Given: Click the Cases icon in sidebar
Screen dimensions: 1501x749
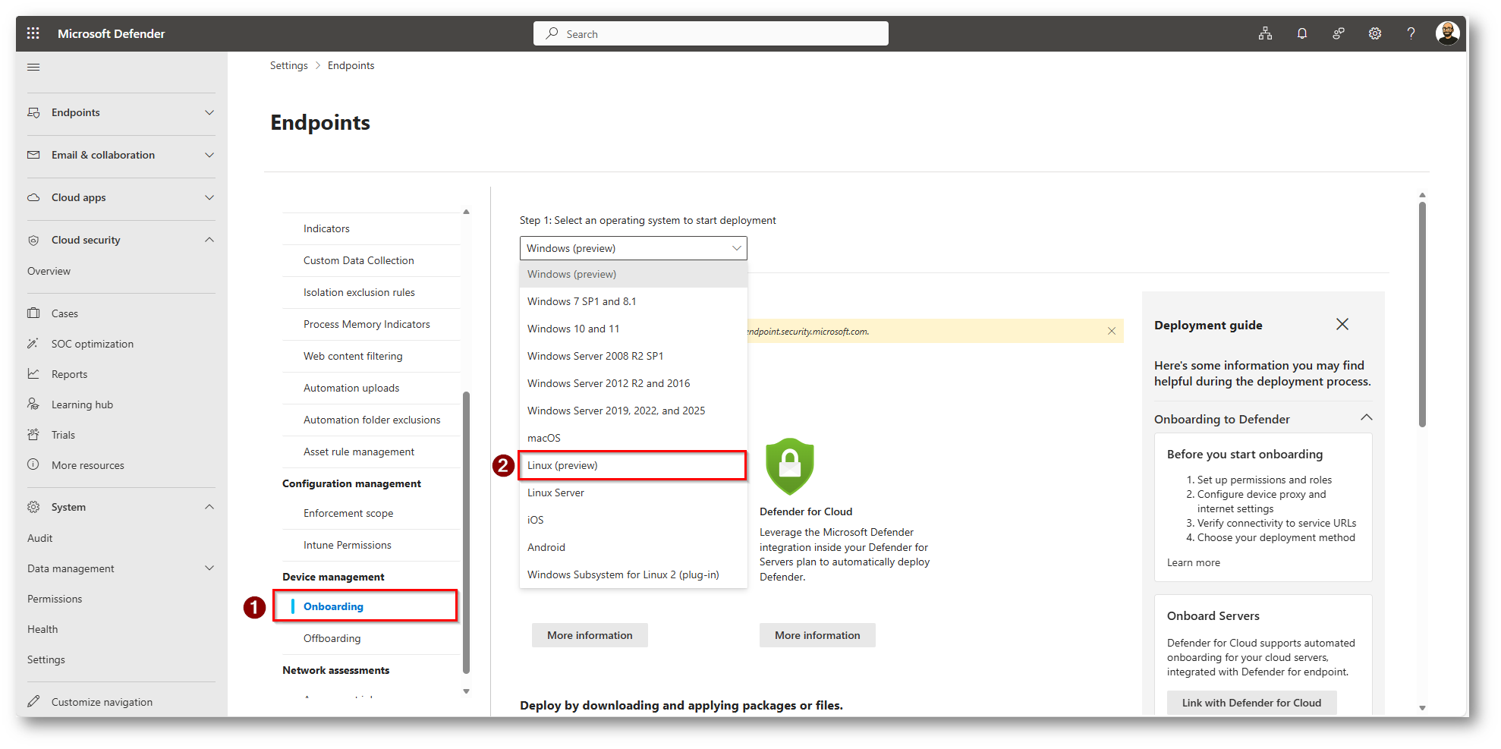Looking at the screenshot, I should [x=33, y=313].
